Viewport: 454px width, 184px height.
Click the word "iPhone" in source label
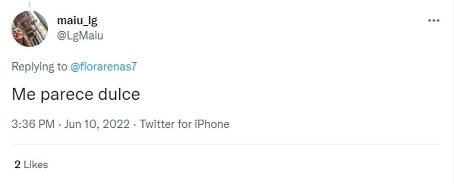click(x=212, y=124)
